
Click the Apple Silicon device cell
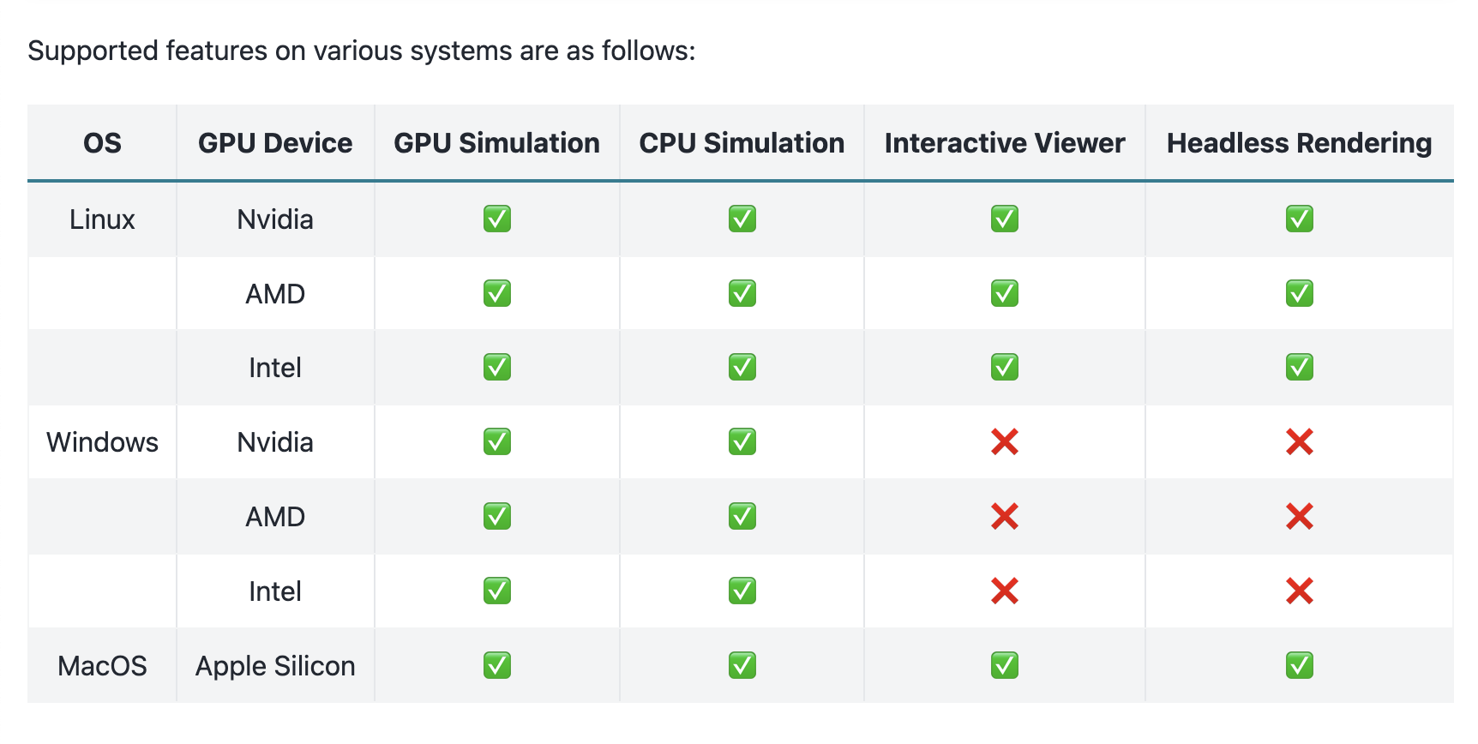click(x=275, y=666)
